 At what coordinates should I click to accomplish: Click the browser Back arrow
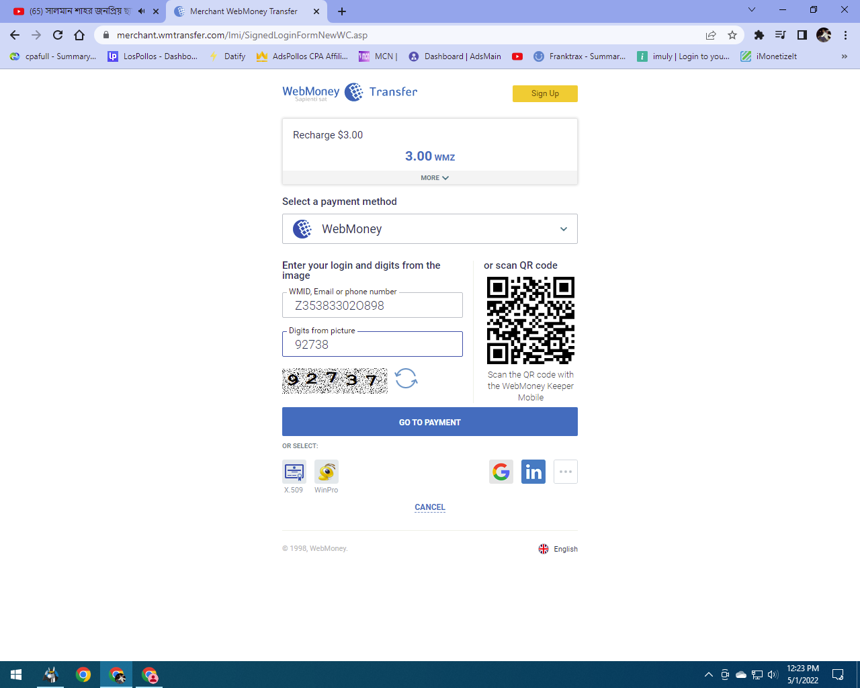tap(15, 35)
